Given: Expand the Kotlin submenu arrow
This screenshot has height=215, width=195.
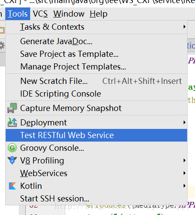Looking at the screenshot, I should [x=185, y=186].
